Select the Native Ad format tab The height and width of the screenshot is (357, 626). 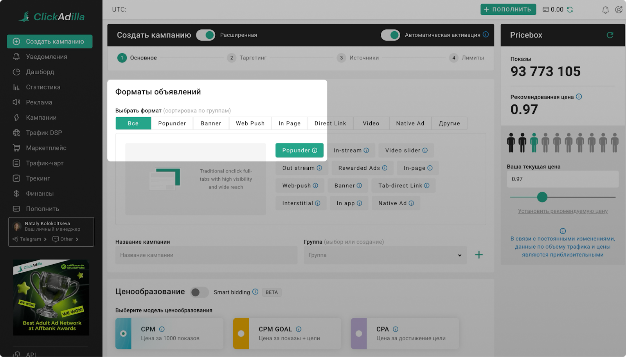coord(410,123)
